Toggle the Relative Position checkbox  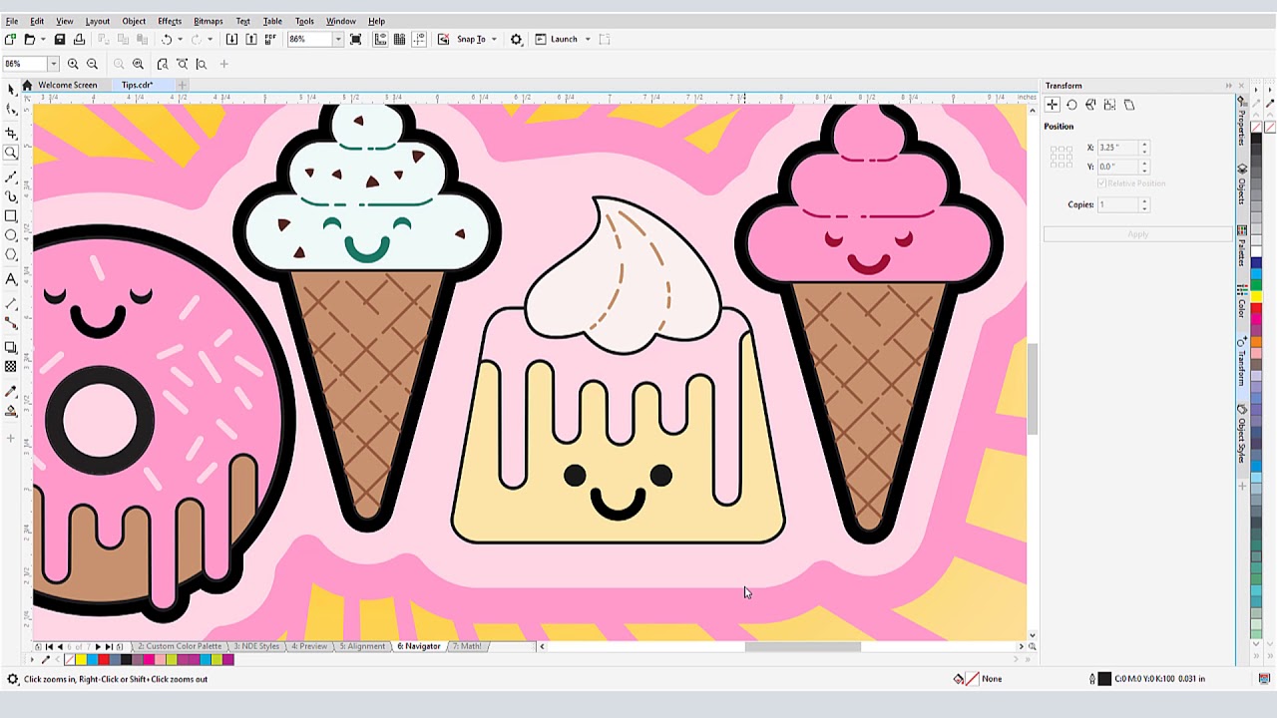(x=1102, y=183)
